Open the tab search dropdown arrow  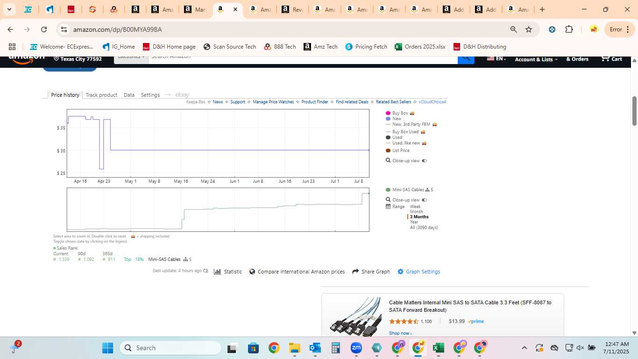[x=9, y=9]
